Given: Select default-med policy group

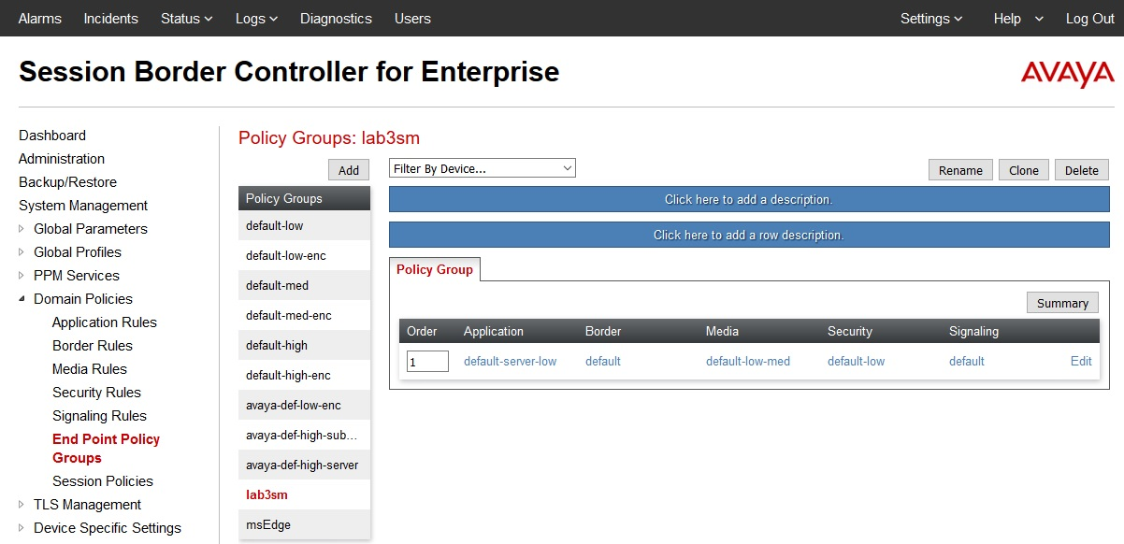Looking at the screenshot, I should coord(305,285).
